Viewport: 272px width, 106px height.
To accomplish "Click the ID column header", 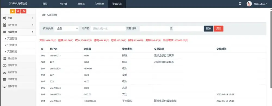I will click(x=42, y=49).
